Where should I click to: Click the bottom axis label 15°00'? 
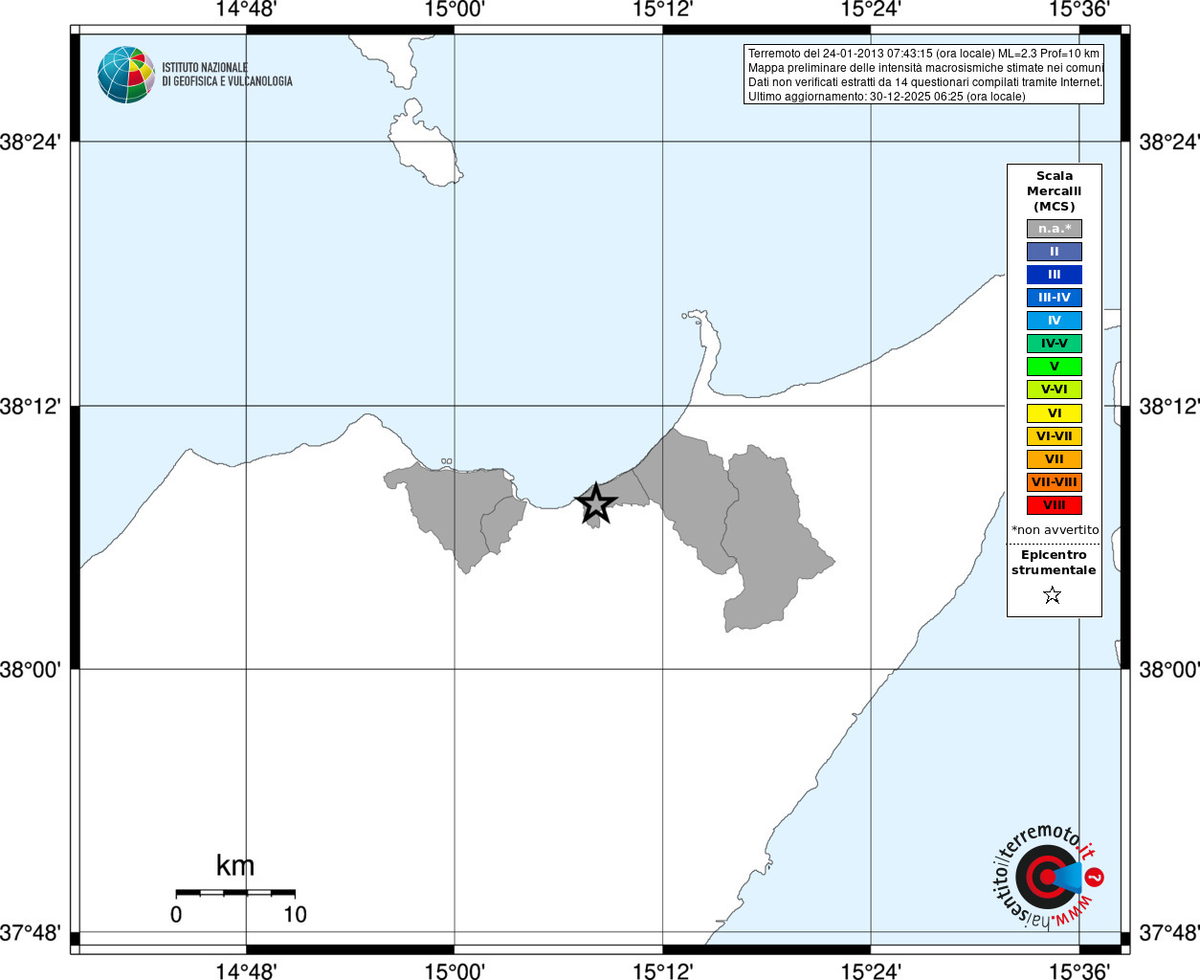pos(454,971)
